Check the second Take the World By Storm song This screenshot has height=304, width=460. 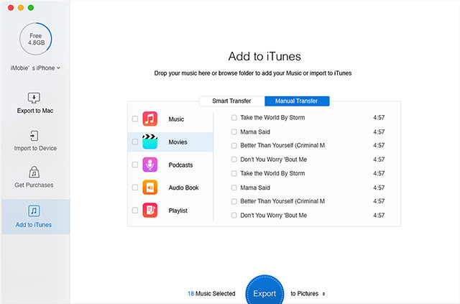[234, 173]
